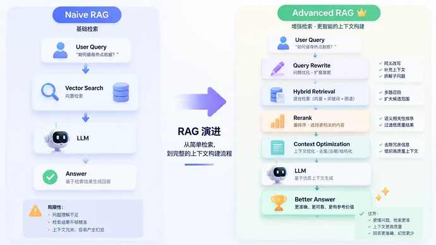Select the 'Answer' title in Naive RAG
This screenshot has width=436, height=245.
click(76, 174)
